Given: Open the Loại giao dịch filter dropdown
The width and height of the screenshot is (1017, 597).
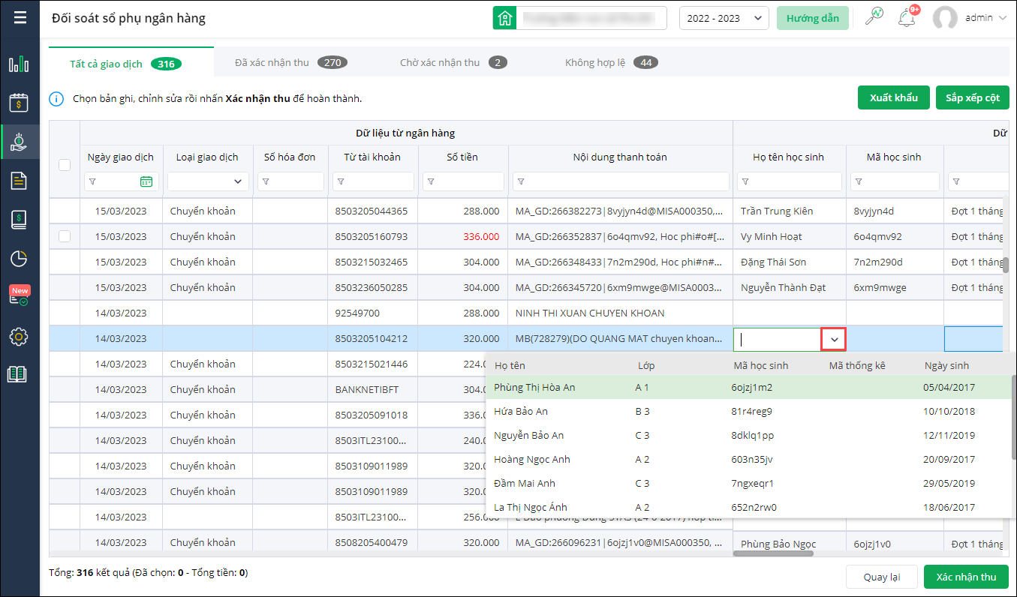Looking at the screenshot, I should tap(208, 181).
